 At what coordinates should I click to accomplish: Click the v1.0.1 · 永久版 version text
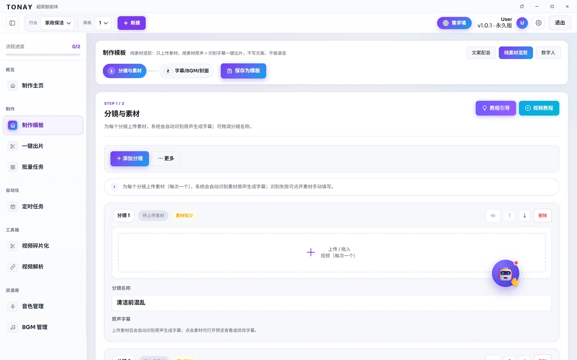click(x=494, y=26)
